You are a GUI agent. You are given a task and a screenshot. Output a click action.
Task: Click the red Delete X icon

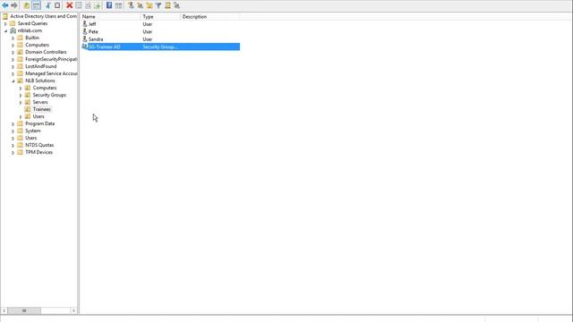click(70, 5)
